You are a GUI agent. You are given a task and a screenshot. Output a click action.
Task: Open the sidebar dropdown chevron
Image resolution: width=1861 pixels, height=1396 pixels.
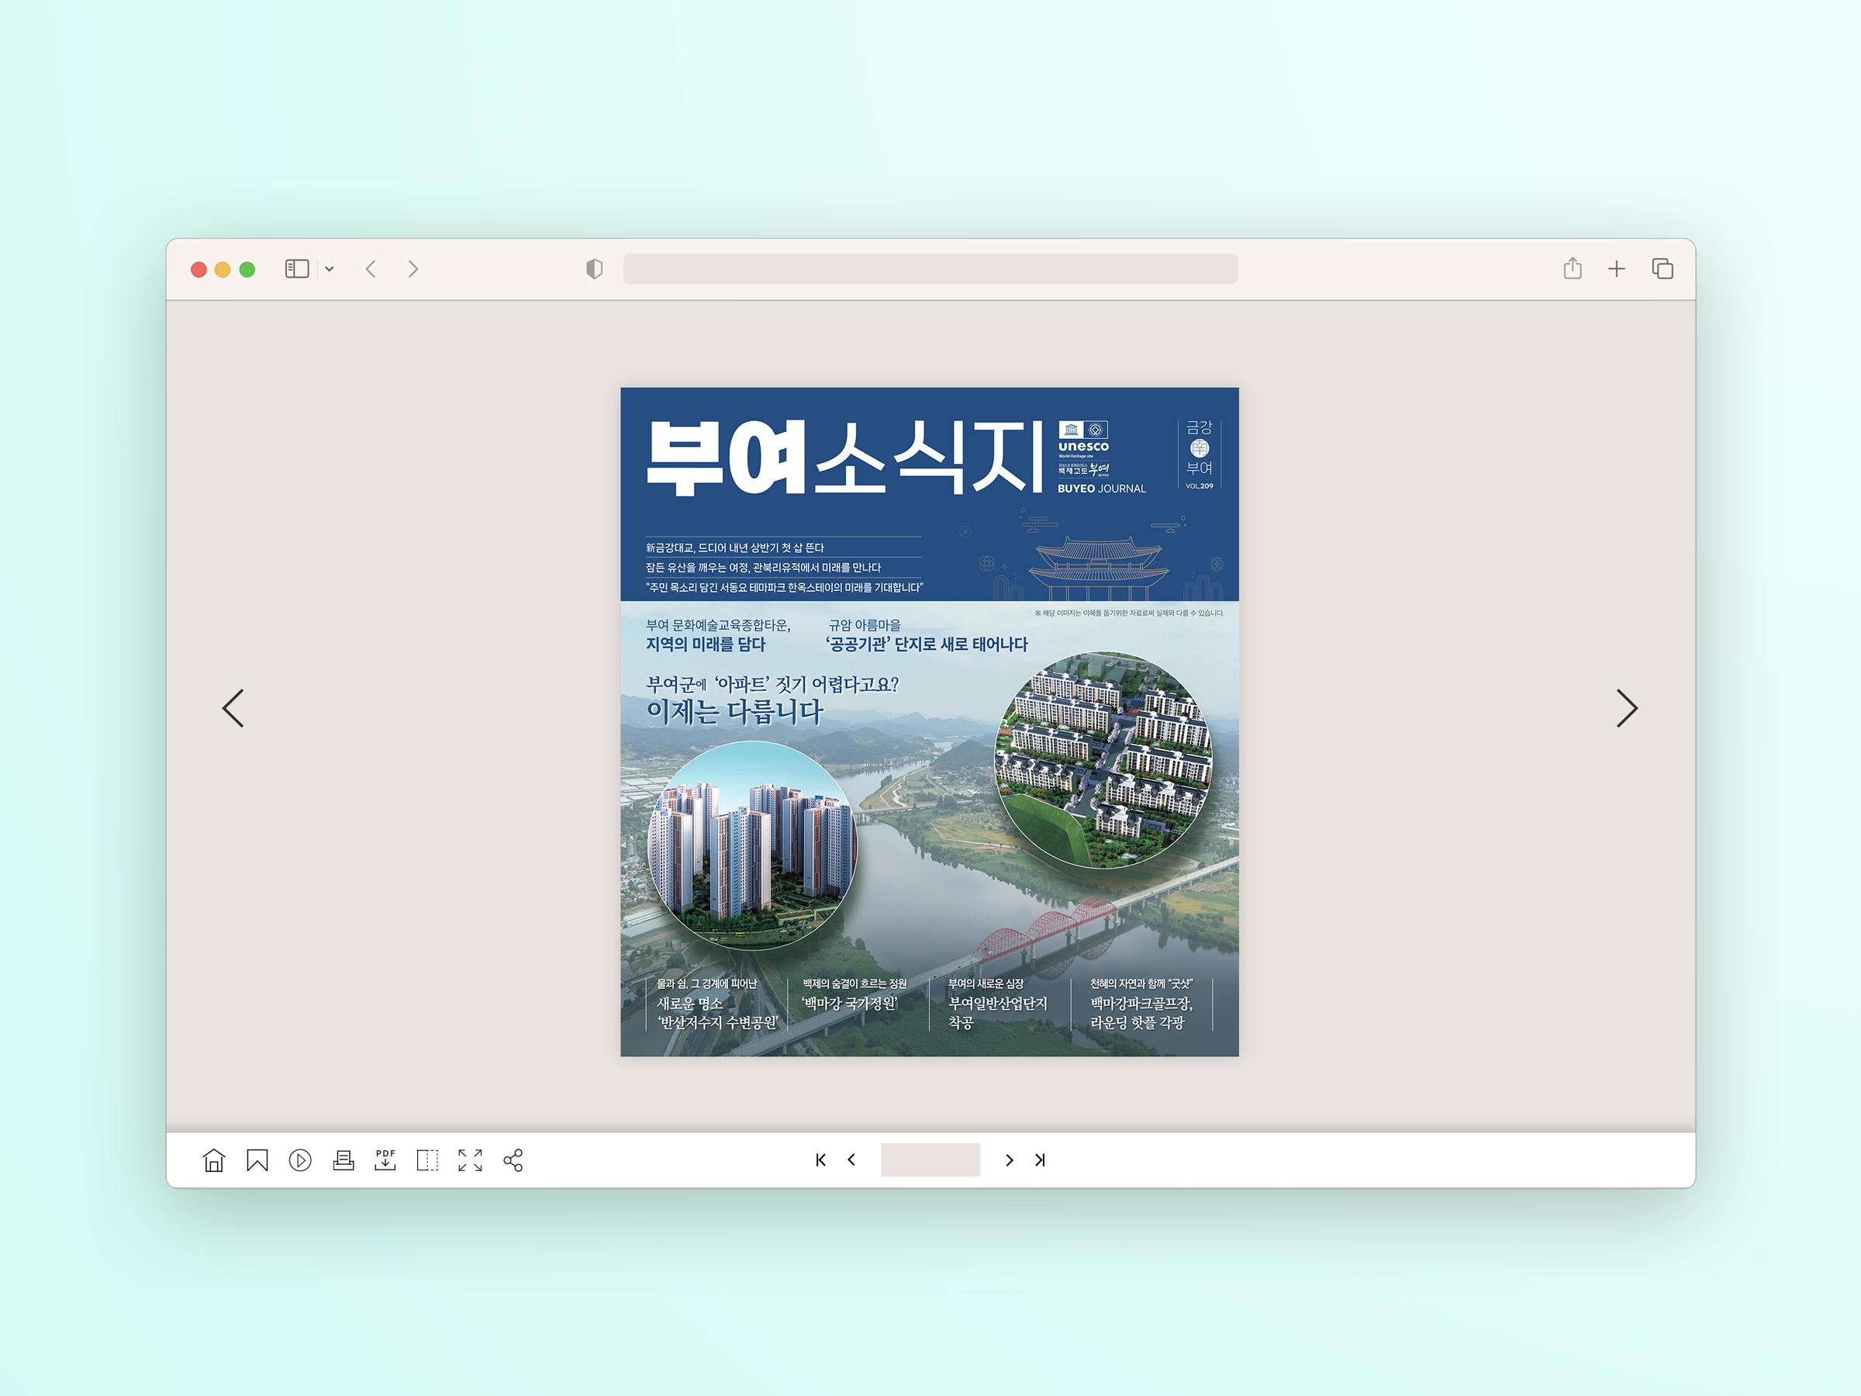point(330,268)
